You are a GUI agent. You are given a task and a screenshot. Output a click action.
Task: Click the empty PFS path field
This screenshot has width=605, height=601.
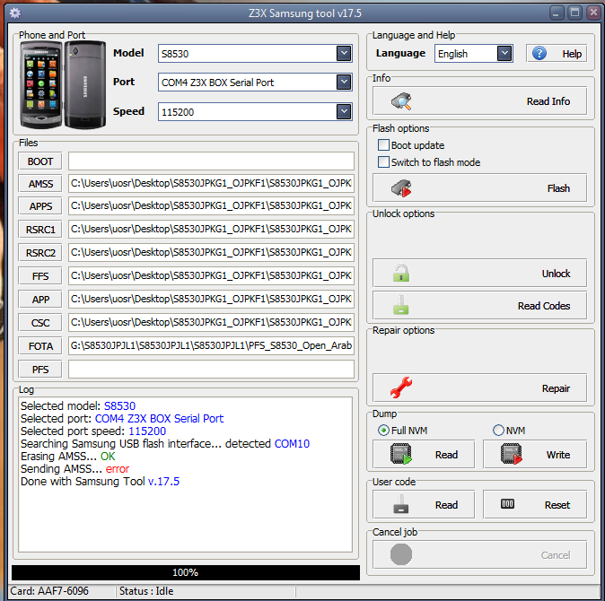click(211, 369)
